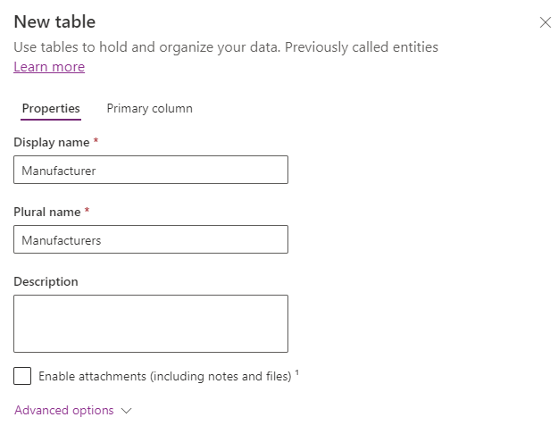Click the word Manufacturers in Plural name
This screenshot has height=434, width=558.
[x=62, y=239]
